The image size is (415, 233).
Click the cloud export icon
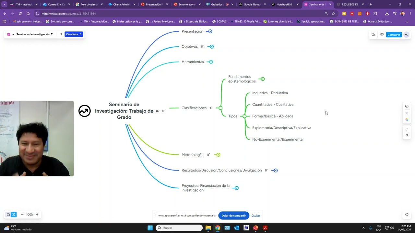coord(373,35)
